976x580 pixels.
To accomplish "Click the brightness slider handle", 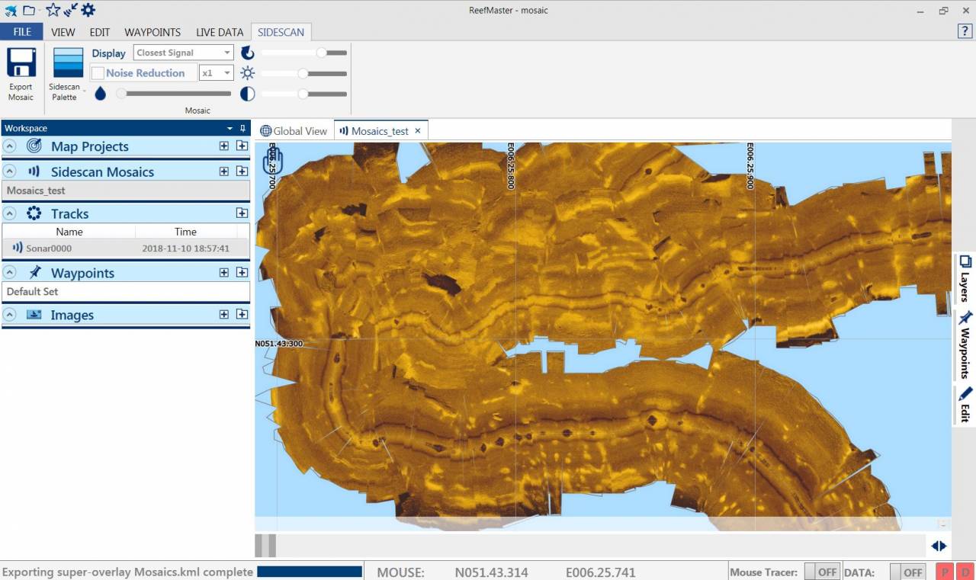I will (x=303, y=73).
